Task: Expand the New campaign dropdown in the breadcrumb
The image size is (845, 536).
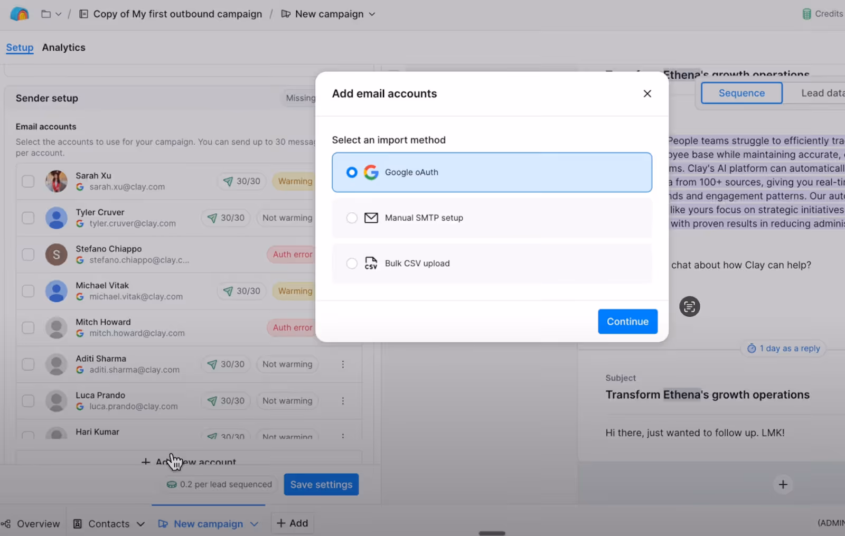Action: click(x=372, y=14)
